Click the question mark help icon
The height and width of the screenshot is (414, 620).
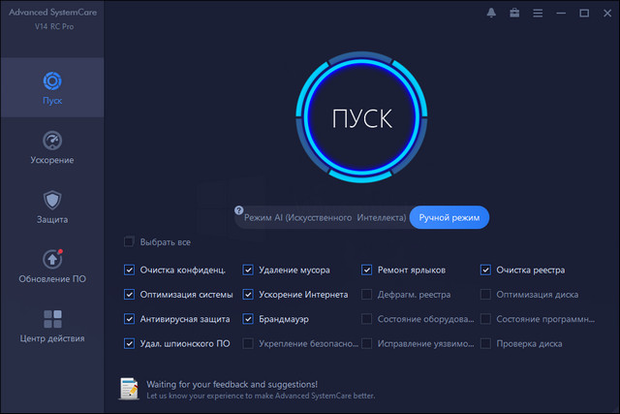[x=237, y=210]
